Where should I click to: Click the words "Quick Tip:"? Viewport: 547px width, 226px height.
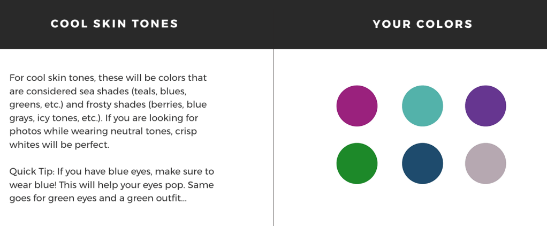32,171
